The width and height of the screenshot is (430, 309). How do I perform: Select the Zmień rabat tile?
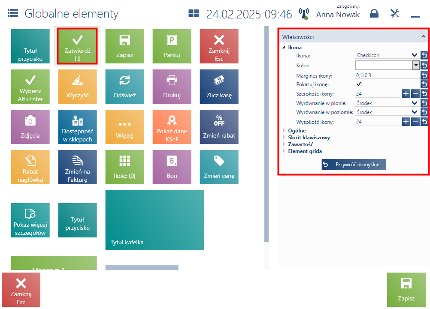pos(219,127)
